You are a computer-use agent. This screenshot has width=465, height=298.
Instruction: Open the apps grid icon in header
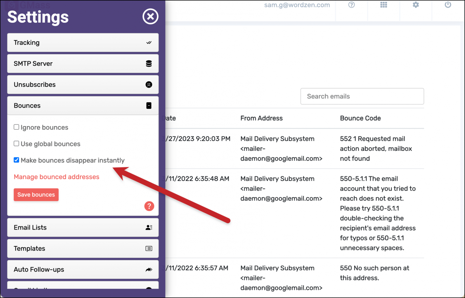384,5
